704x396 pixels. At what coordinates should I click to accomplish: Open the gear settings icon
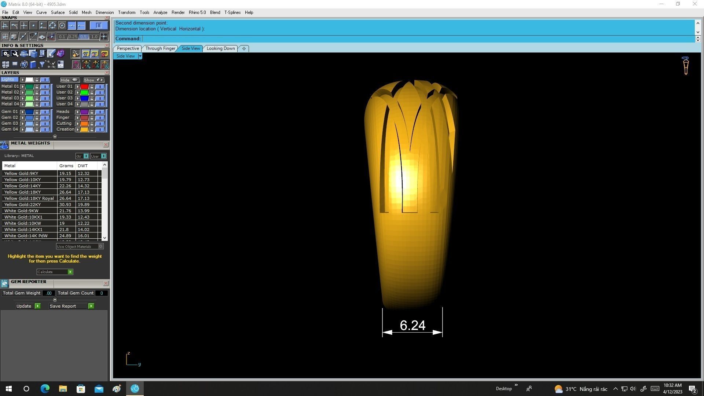5,54
